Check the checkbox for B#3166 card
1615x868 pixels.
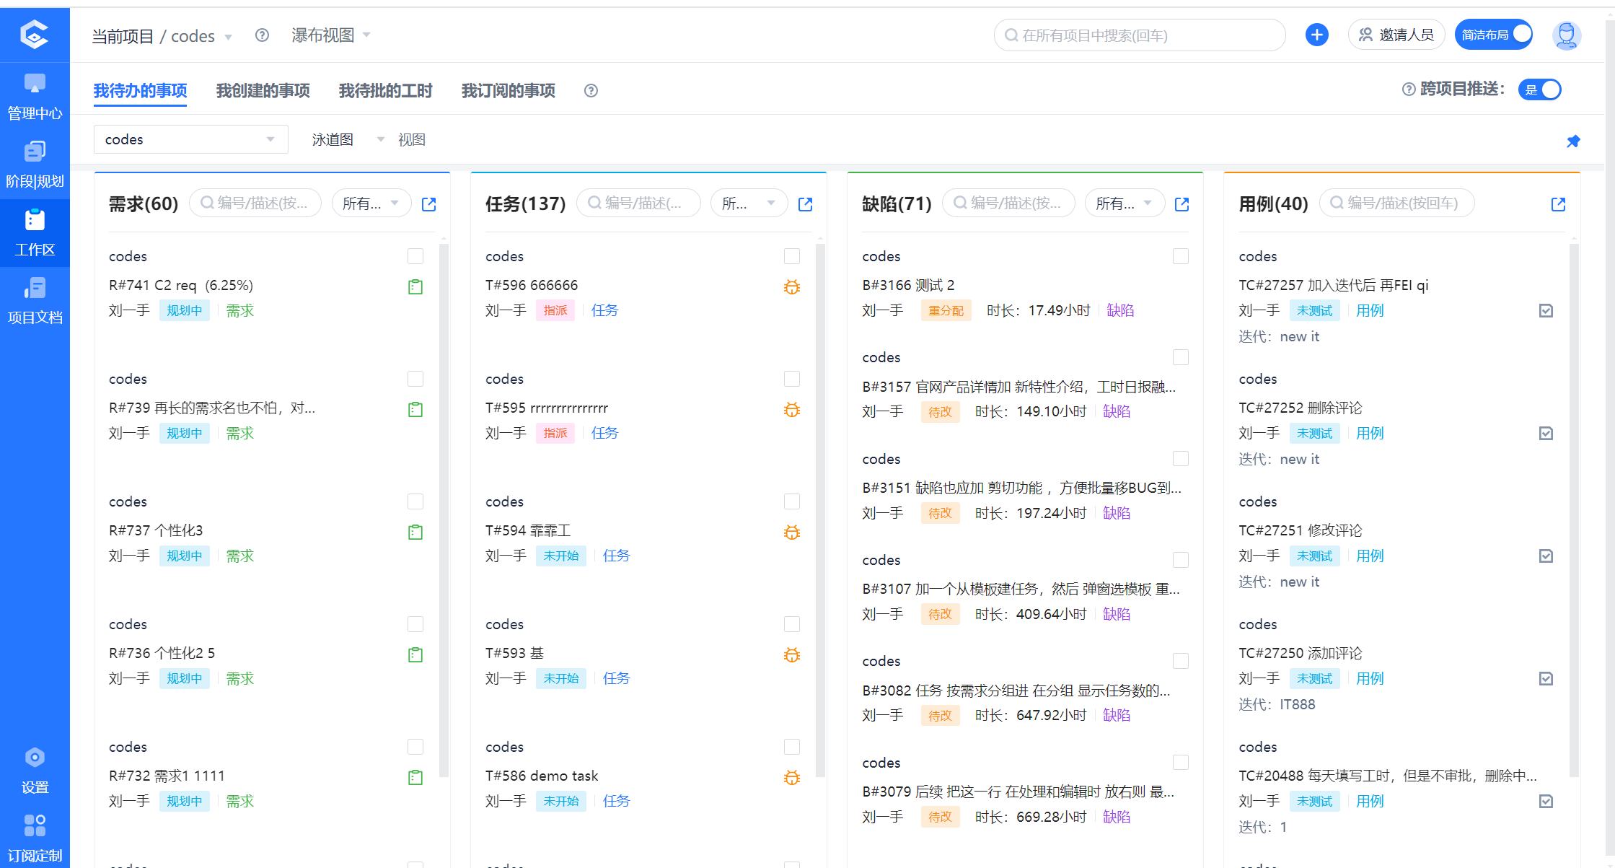click(x=1181, y=256)
